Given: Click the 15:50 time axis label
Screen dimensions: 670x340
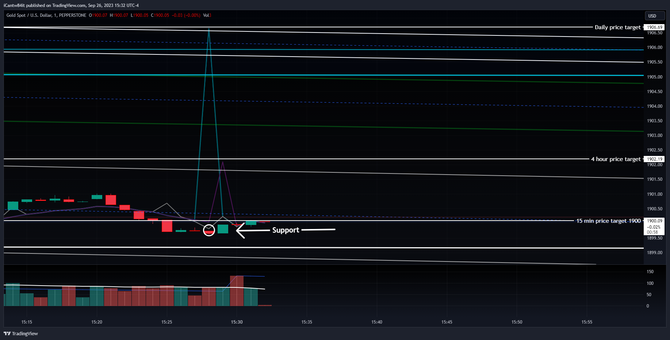Looking at the screenshot, I should click(517, 322).
